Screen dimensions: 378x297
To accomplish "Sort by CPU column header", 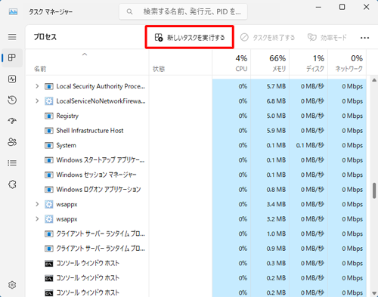I will [231, 63].
